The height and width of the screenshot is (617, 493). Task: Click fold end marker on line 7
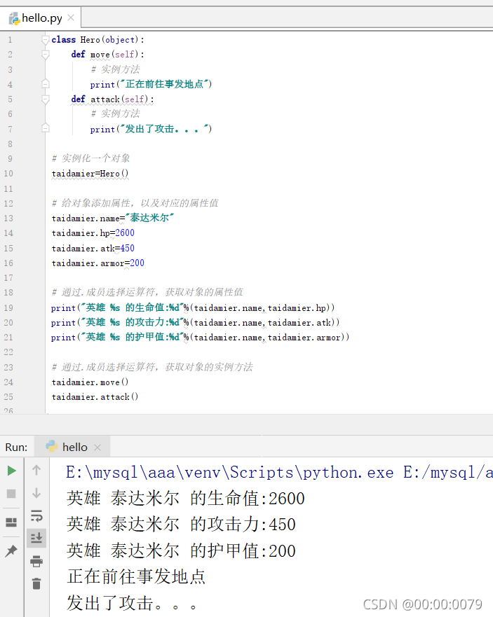46,128
